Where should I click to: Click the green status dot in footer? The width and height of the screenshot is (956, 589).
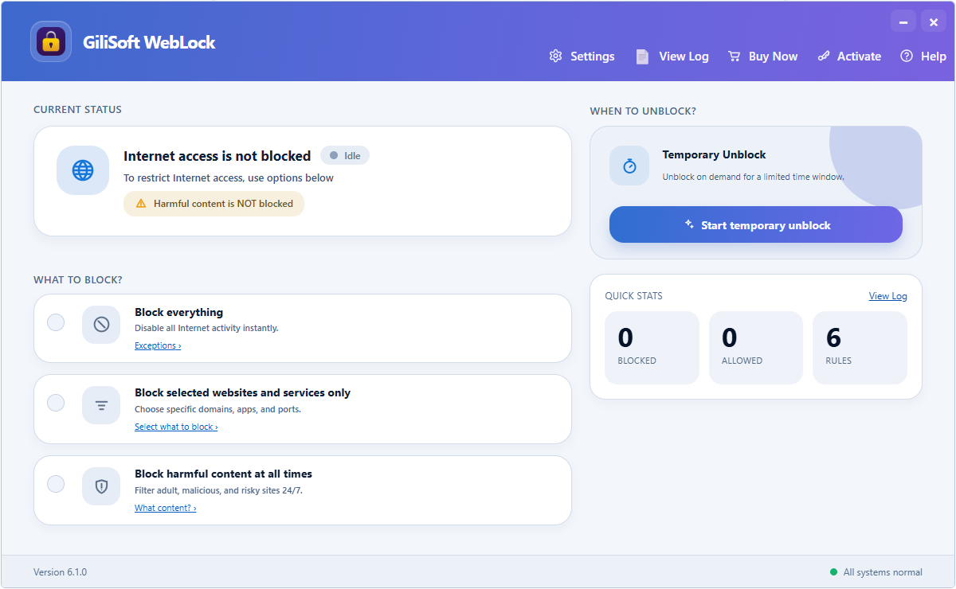(x=834, y=572)
